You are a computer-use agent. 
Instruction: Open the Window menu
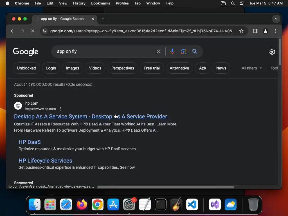tap(153, 3)
